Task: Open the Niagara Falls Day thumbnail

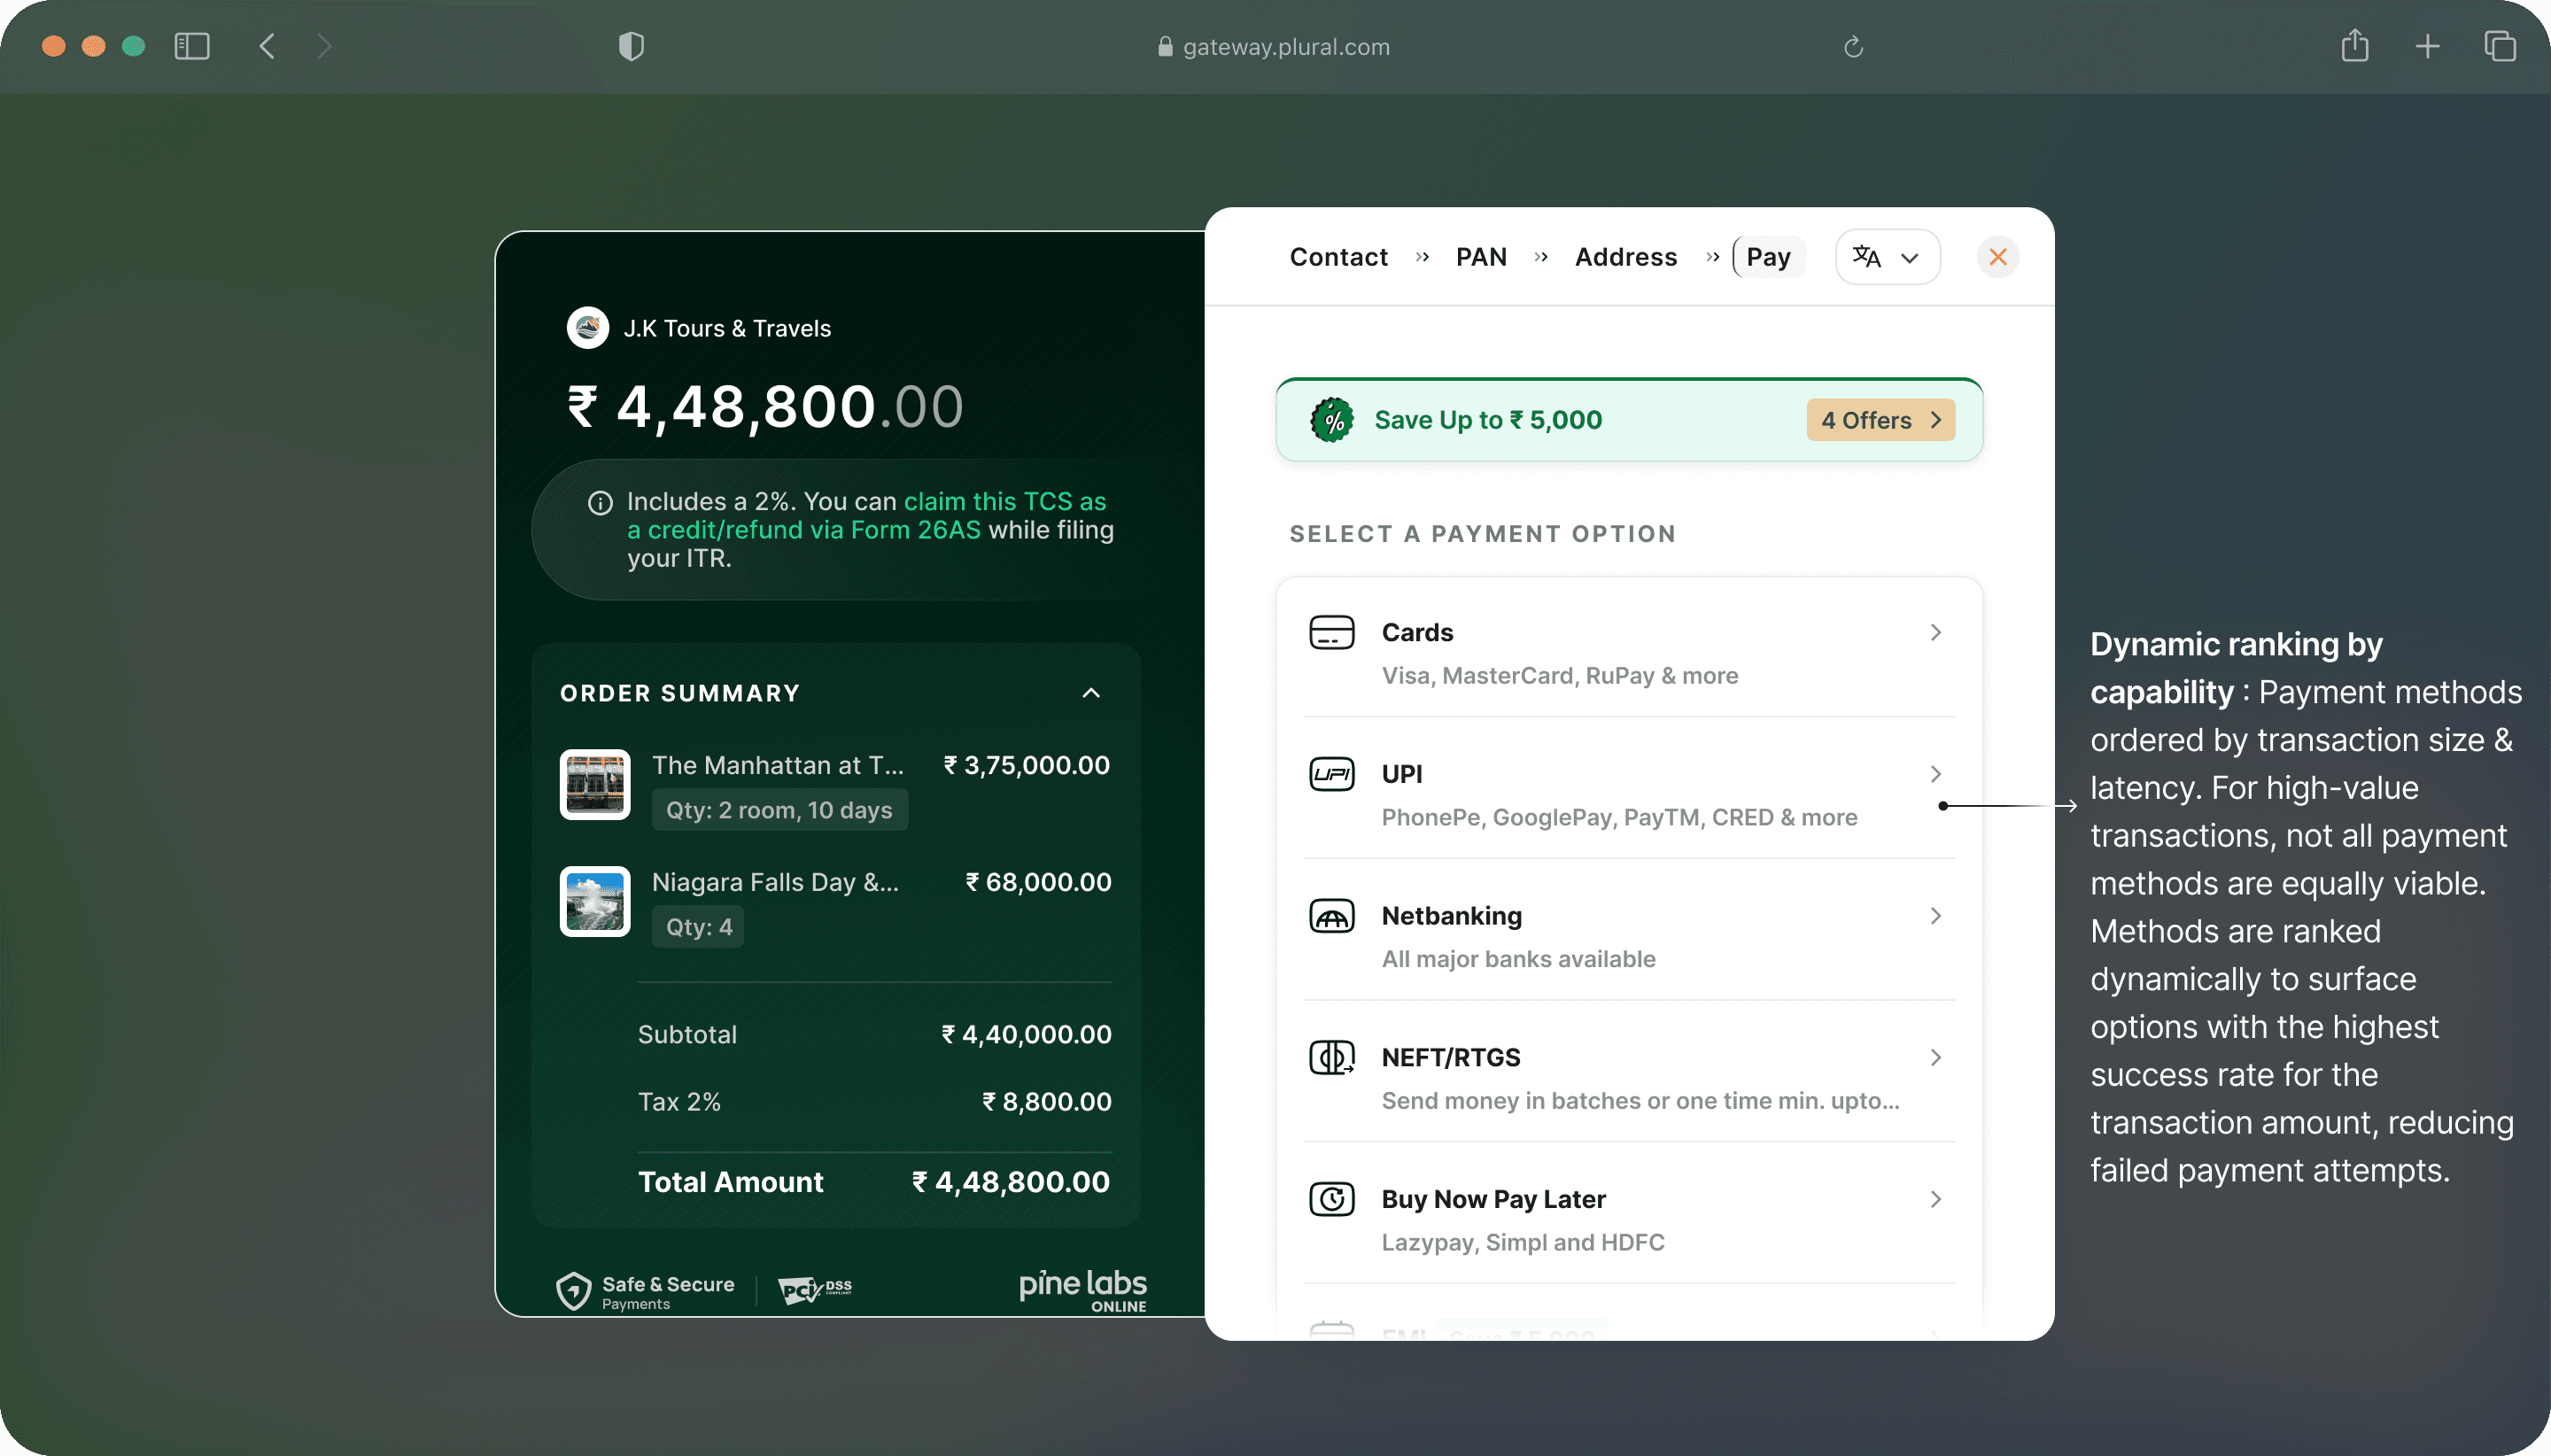Action: [595, 901]
